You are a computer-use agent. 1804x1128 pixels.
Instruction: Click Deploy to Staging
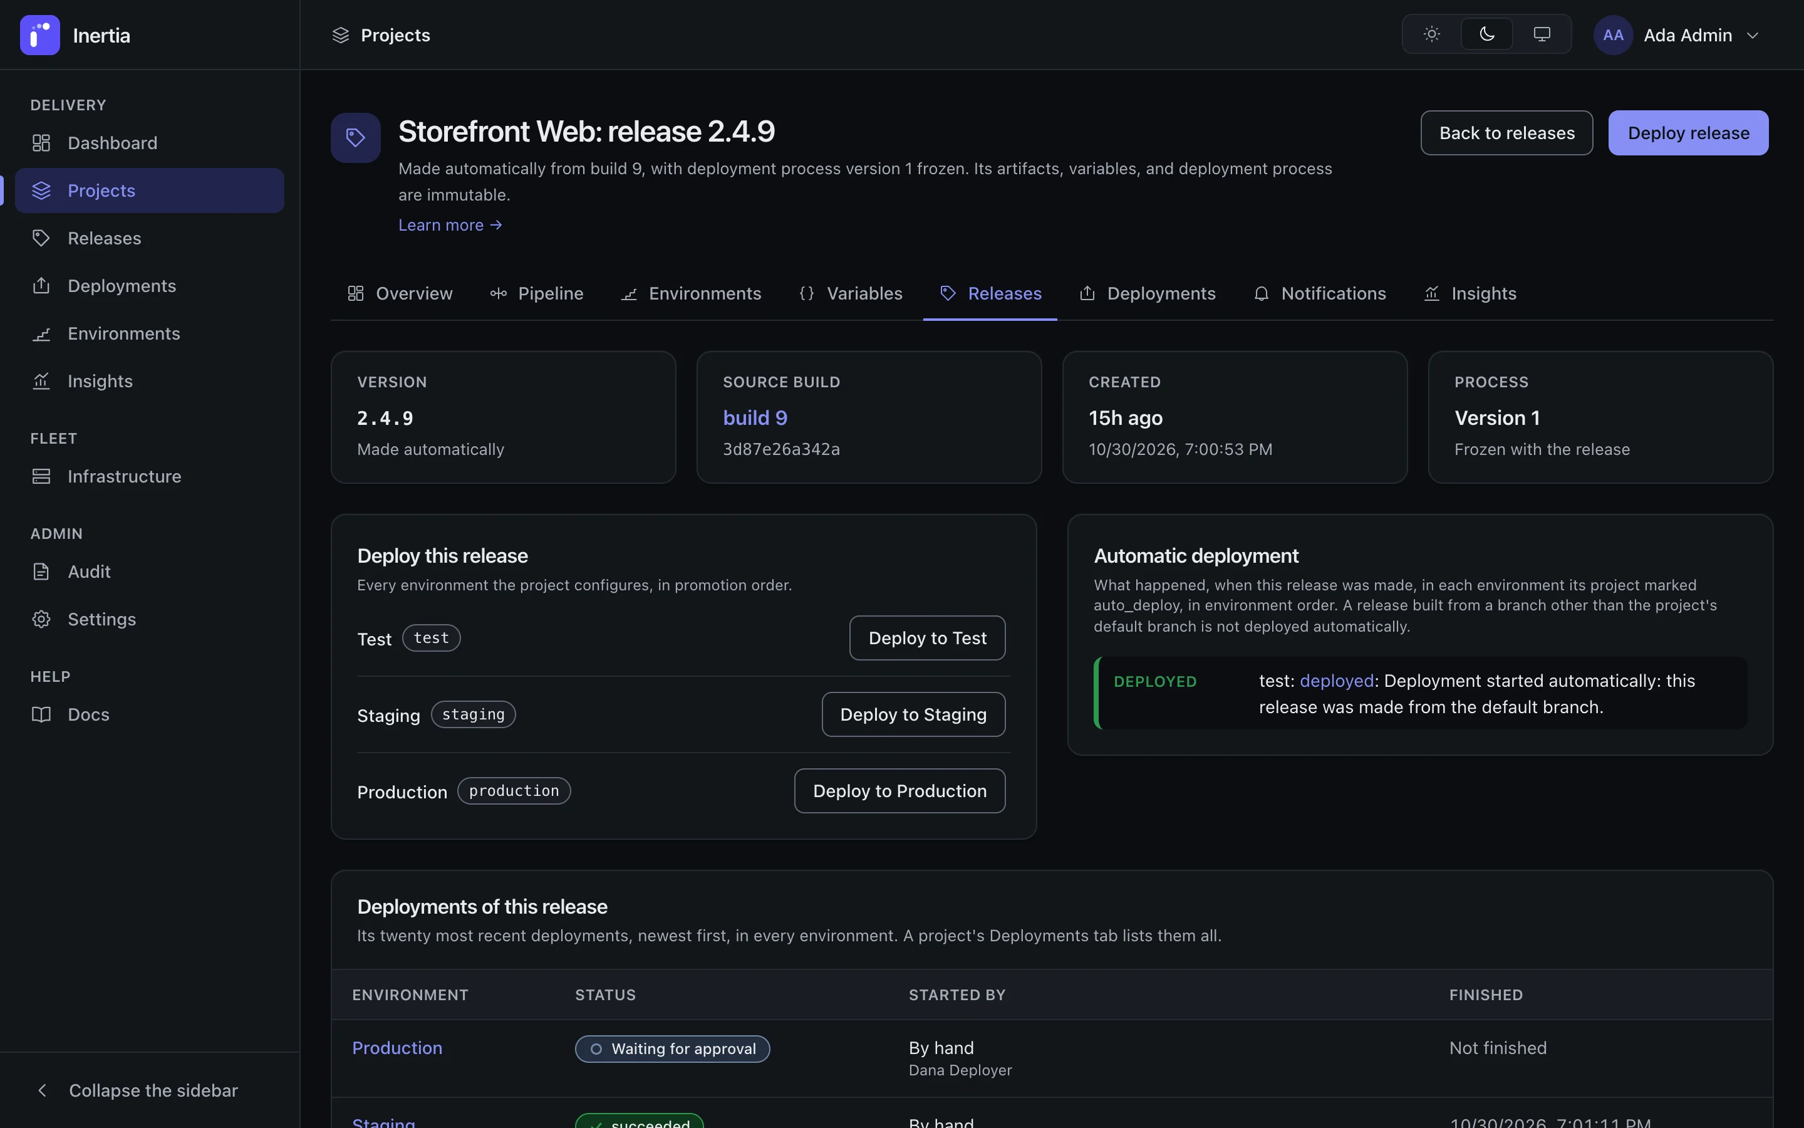[913, 714]
